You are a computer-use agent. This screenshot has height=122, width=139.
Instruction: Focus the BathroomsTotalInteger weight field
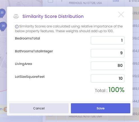click(x=108, y=53)
